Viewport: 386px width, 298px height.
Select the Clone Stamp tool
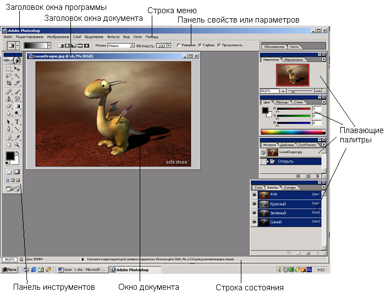click(9, 99)
